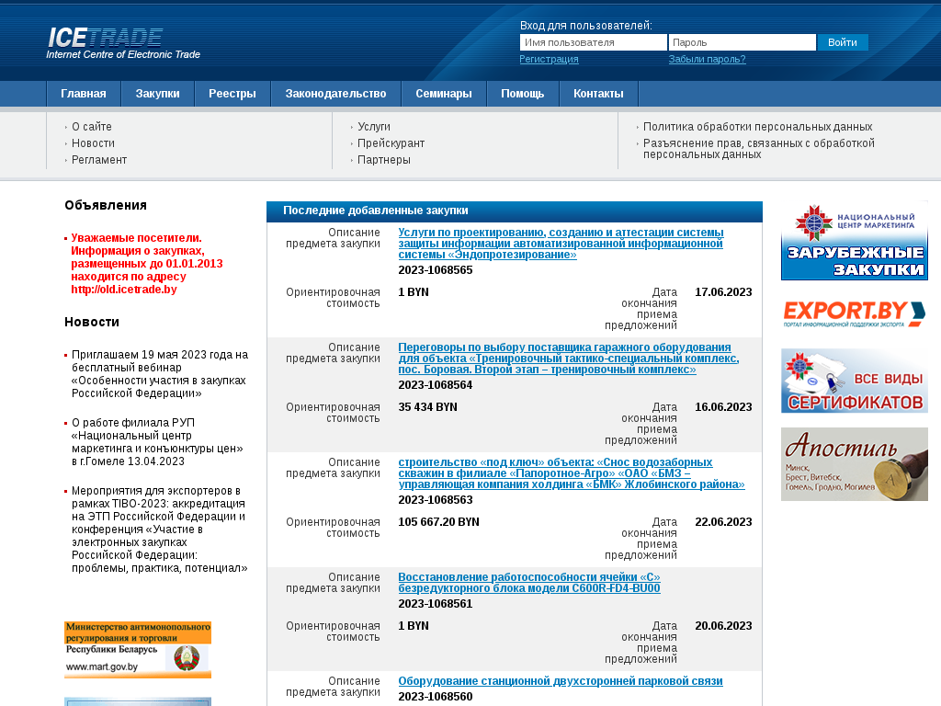Viewport: 941px width, 706px height.
Task: Open the Апостиль banner
Action: click(x=854, y=464)
